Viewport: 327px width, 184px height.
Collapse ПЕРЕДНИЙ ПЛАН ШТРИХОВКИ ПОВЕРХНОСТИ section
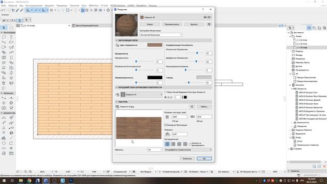(x=116, y=87)
